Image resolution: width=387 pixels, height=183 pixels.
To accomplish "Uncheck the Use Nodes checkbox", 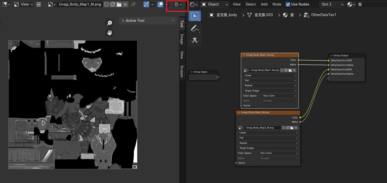I will [288, 4].
